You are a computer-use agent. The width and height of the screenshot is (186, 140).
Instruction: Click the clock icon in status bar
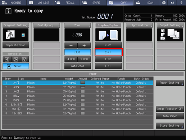click(2, 138)
